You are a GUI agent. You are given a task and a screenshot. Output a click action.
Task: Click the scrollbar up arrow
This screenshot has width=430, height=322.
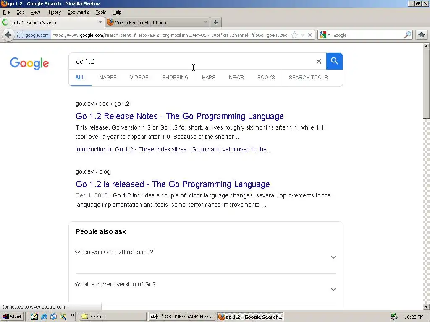[427, 46]
